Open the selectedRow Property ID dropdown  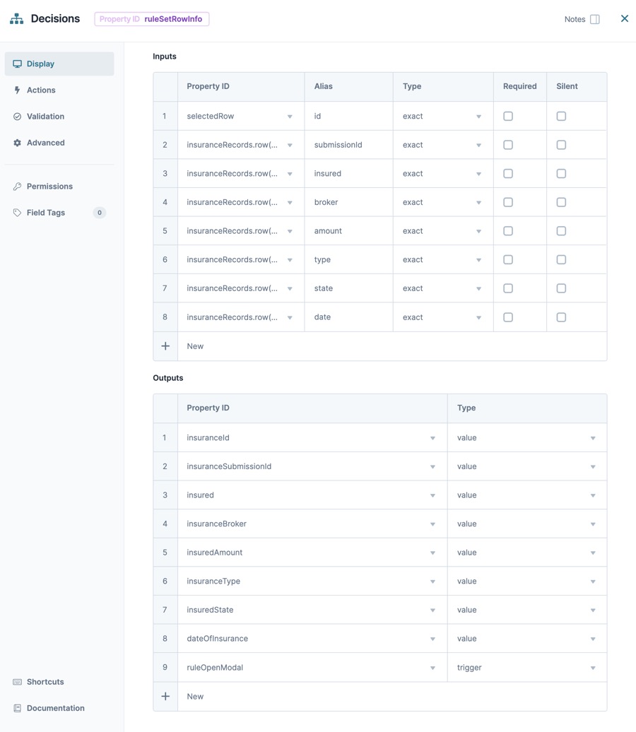241,117
